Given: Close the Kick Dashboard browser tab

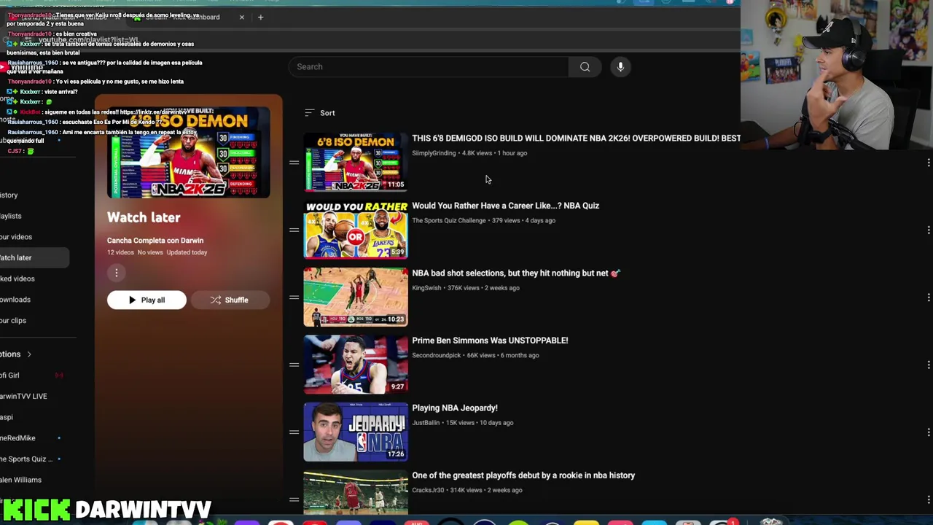Looking at the screenshot, I should click(241, 17).
